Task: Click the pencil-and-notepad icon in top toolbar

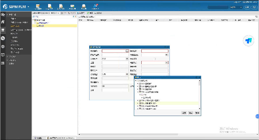Action: (x=38, y=6)
